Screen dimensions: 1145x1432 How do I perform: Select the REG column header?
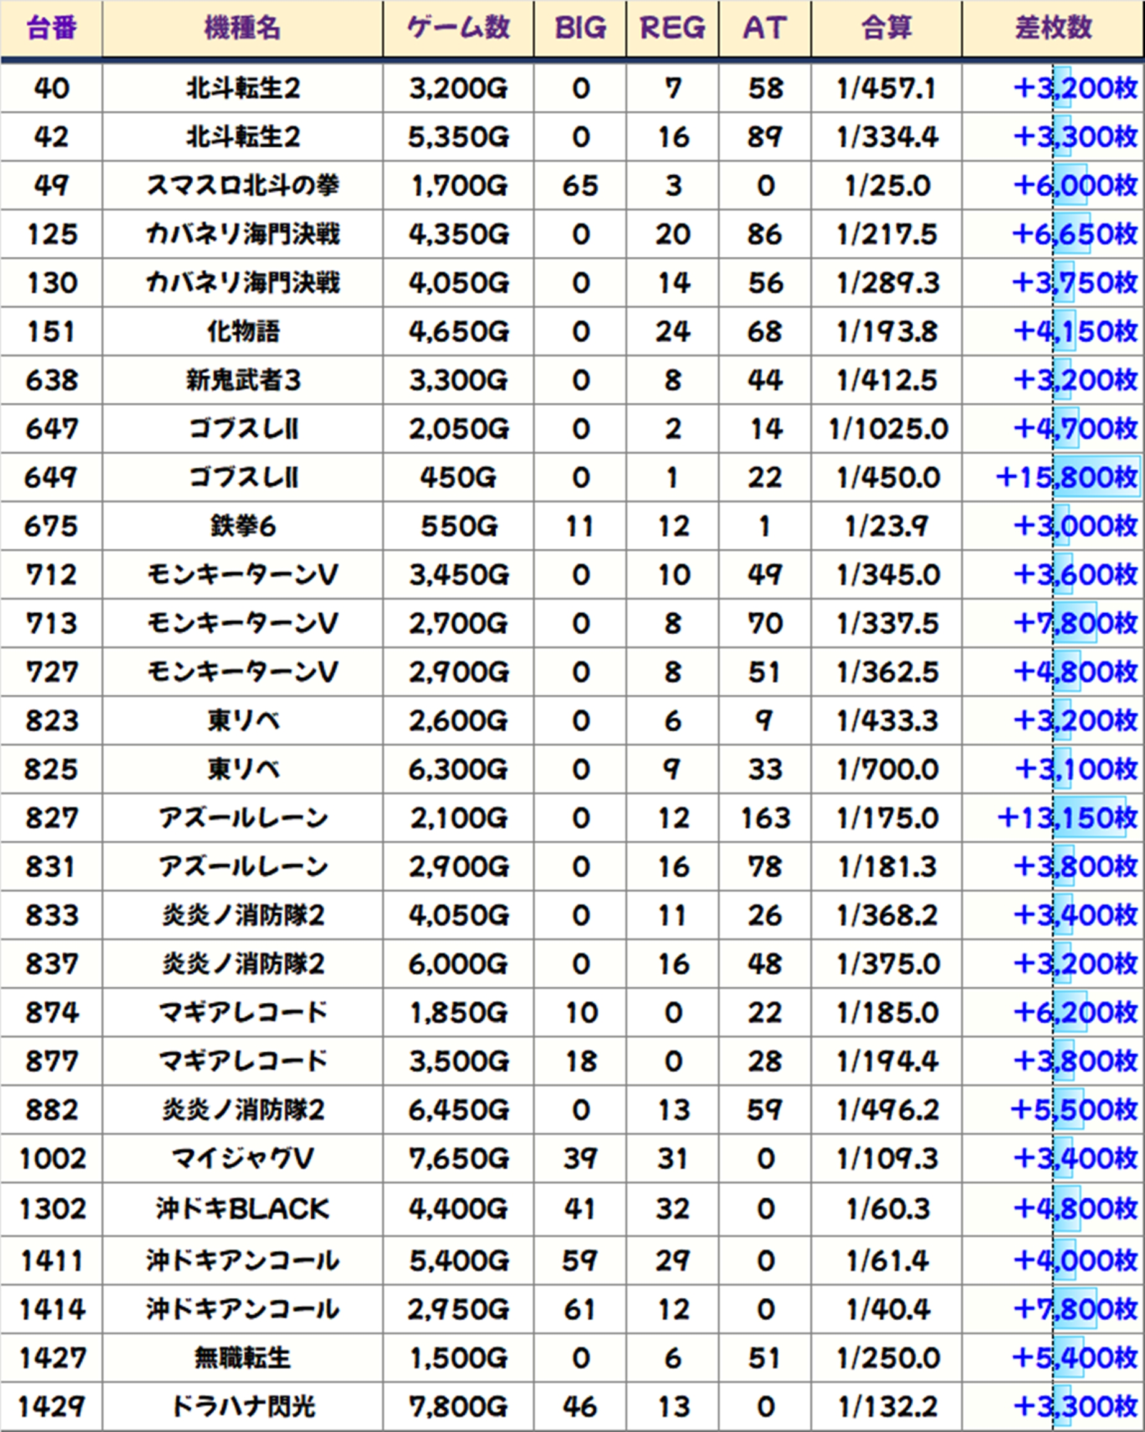click(x=672, y=29)
